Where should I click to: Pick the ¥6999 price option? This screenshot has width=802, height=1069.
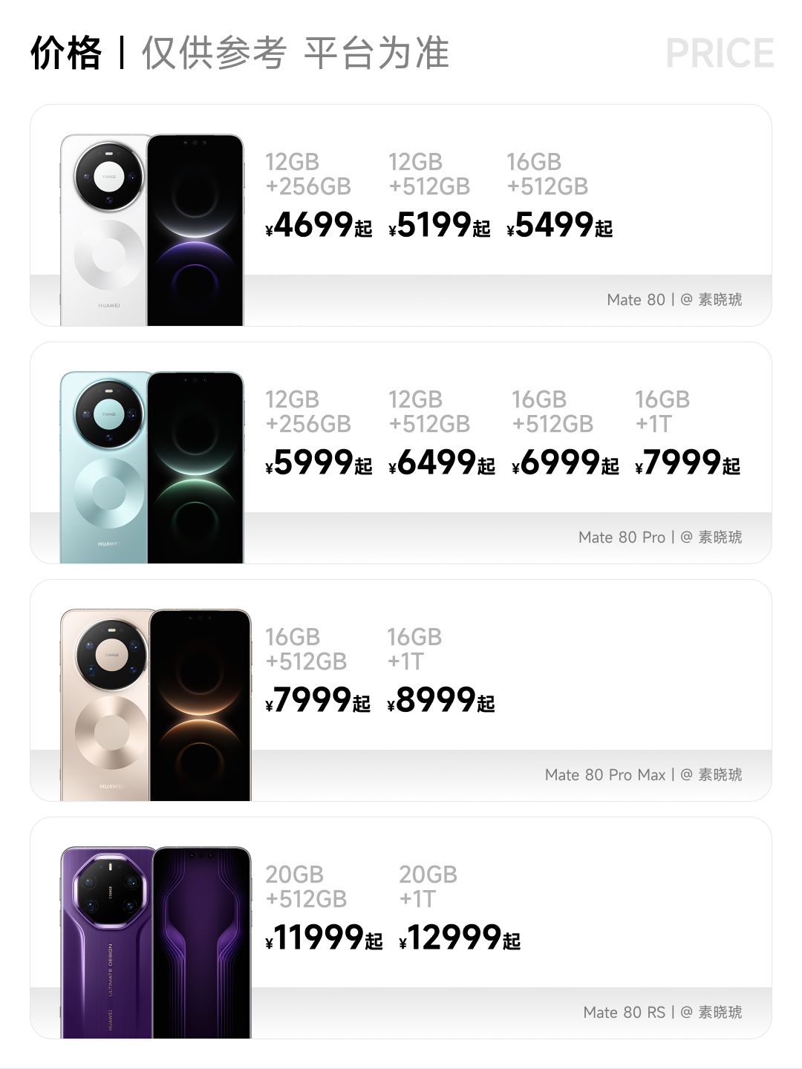[565, 462]
